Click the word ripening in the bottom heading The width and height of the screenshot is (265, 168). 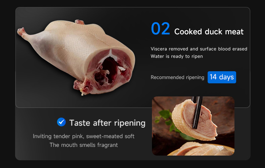point(129,123)
